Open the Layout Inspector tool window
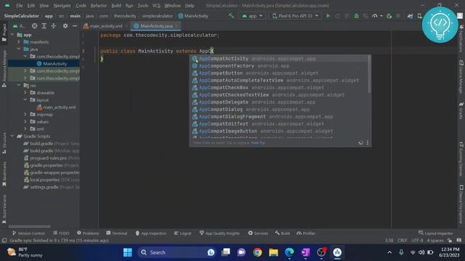The height and width of the screenshot is (261, 465). [x=436, y=233]
